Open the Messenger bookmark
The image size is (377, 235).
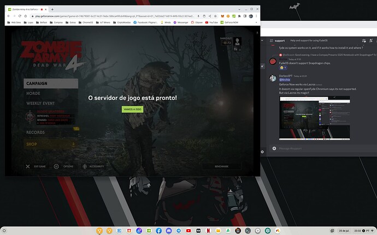pos(181,22)
